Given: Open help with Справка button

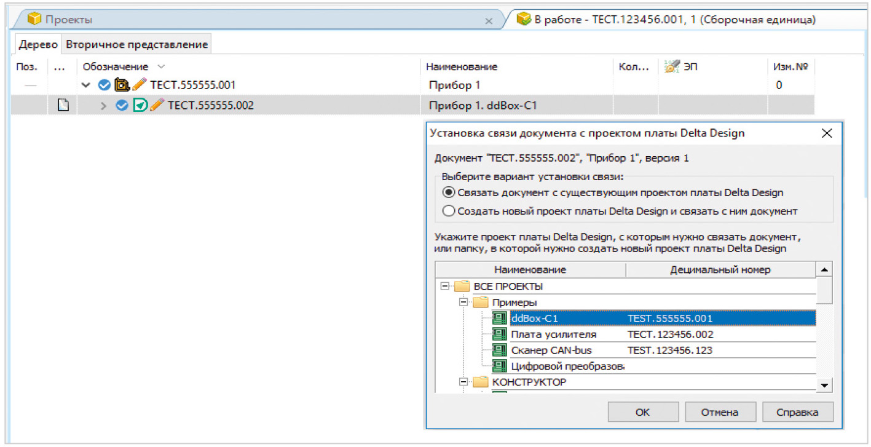Looking at the screenshot, I should [x=798, y=413].
